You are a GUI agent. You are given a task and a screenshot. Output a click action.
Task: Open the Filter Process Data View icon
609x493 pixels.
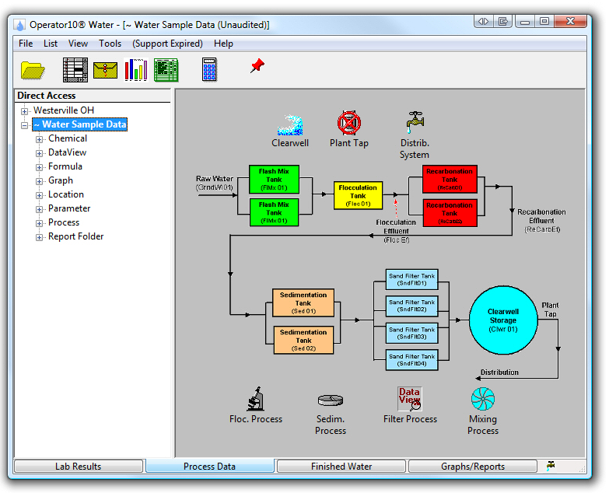coord(410,399)
